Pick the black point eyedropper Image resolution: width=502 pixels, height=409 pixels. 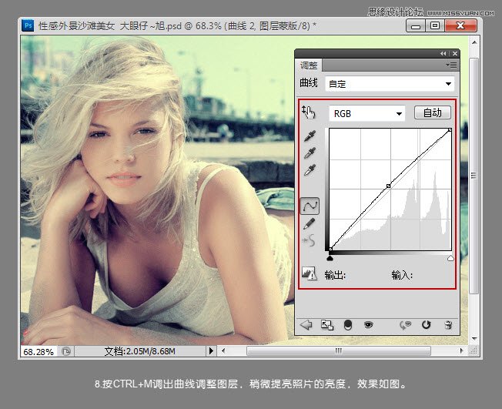(x=310, y=136)
